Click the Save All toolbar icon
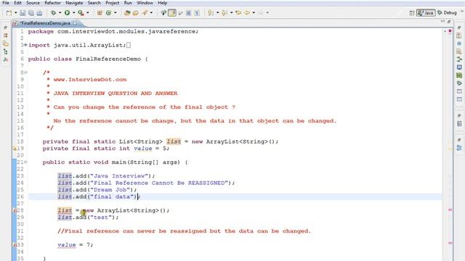The height and width of the screenshot is (261, 465). (31, 13)
